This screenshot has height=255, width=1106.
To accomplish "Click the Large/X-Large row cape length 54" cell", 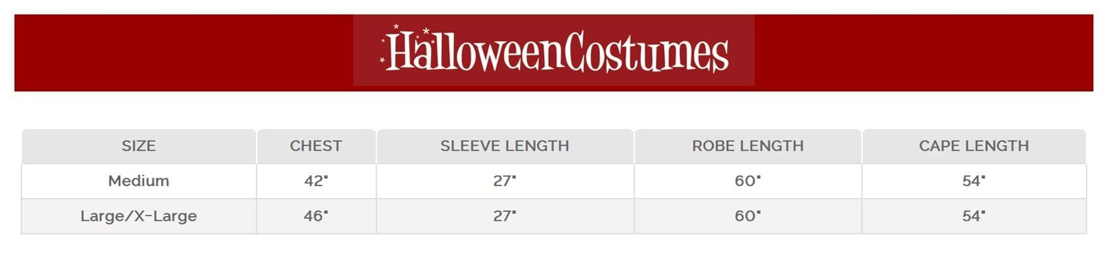I will pos(973,216).
